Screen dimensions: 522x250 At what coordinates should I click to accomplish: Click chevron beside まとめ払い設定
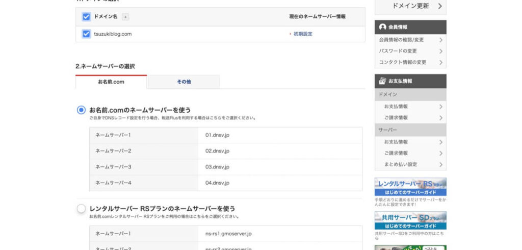tap(441, 165)
